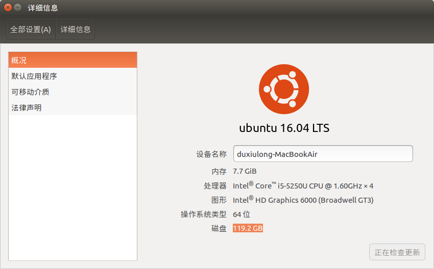The height and width of the screenshot is (269, 434).
Task: Click highlighted disk size 119.2 GB
Action: coord(248,228)
